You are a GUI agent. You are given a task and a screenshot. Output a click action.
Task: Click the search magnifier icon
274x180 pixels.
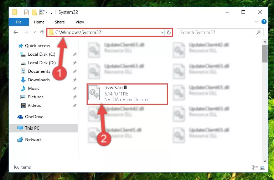(x=258, y=33)
